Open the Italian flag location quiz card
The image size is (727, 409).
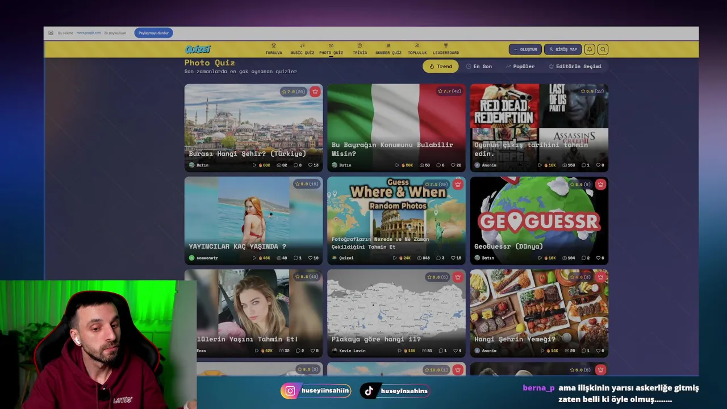396,128
